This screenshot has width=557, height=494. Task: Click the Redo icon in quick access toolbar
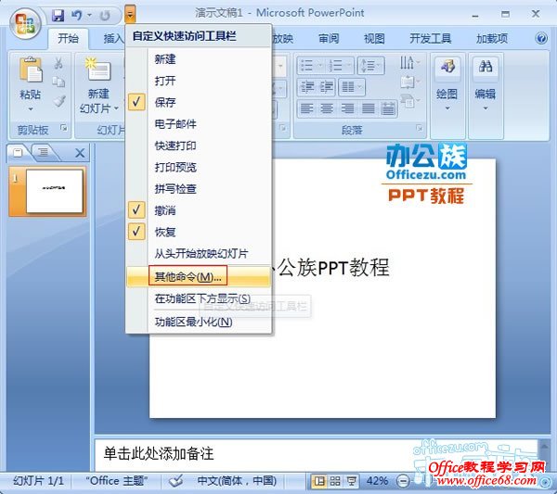pos(105,16)
